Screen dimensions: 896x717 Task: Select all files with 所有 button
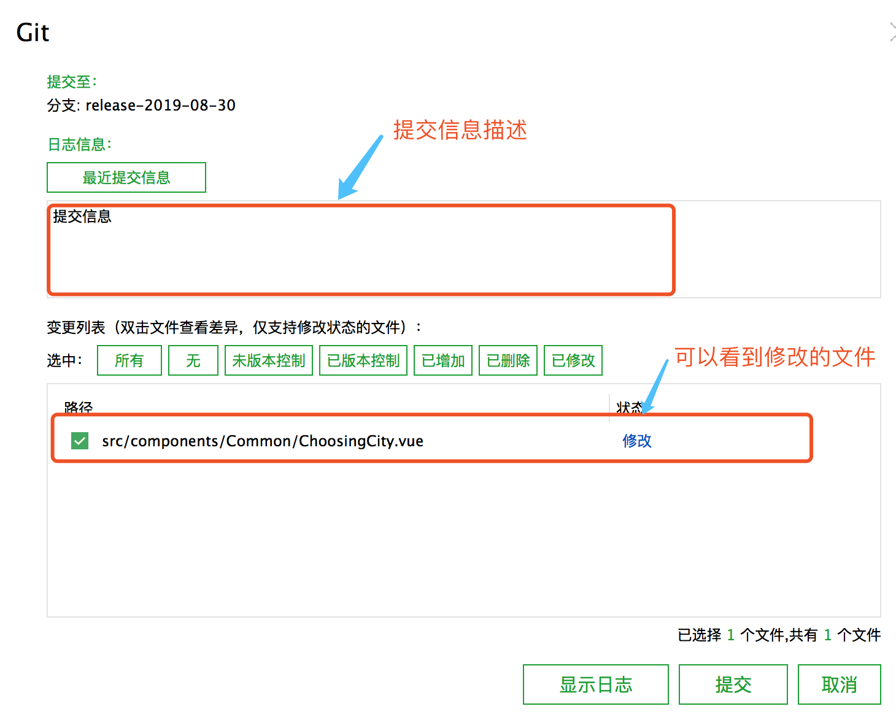pyautogui.click(x=129, y=360)
